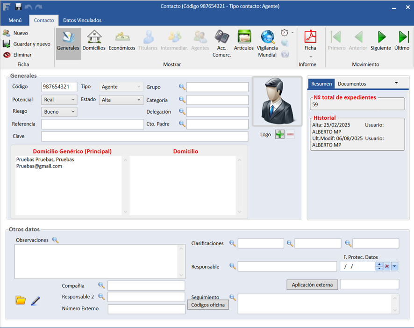Select the Documentos tab
This screenshot has height=328, width=414.
tap(352, 84)
